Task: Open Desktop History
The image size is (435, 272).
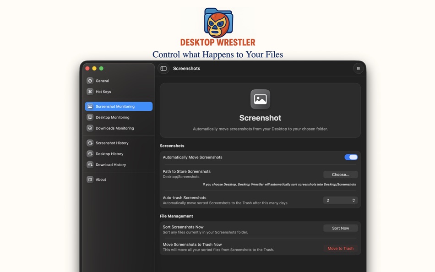Action: [x=119, y=154]
